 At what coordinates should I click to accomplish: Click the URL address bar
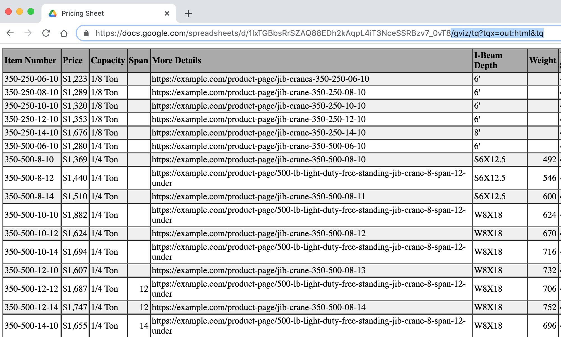280,33
